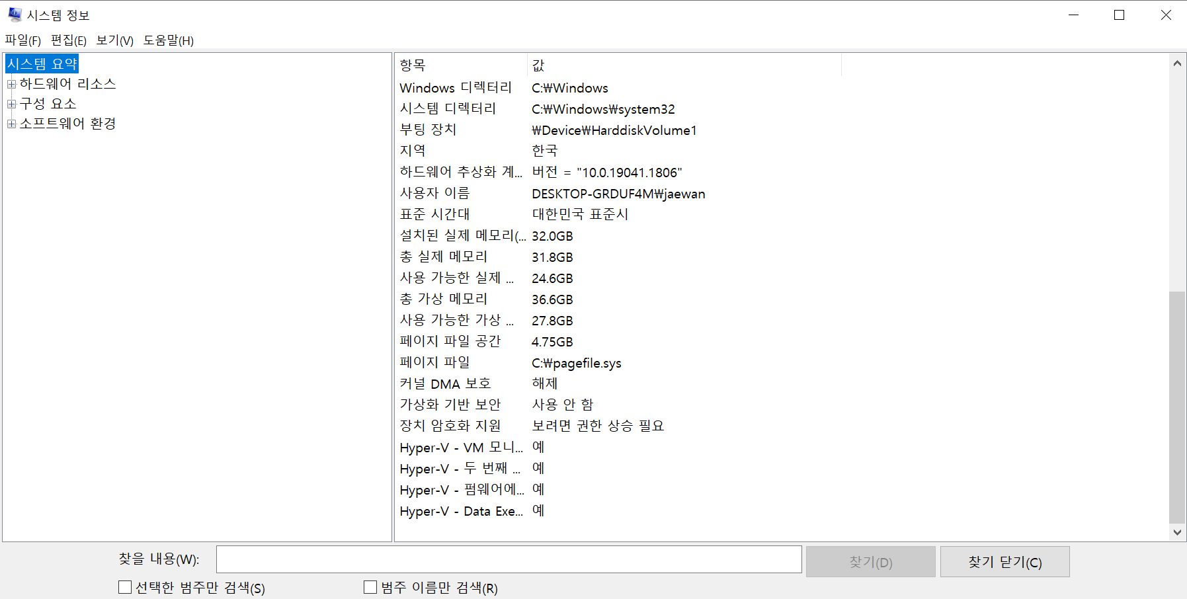The width and height of the screenshot is (1187, 599).
Task: Enable 선택한 범주만 검색(S) checkbox
Action: [125, 587]
